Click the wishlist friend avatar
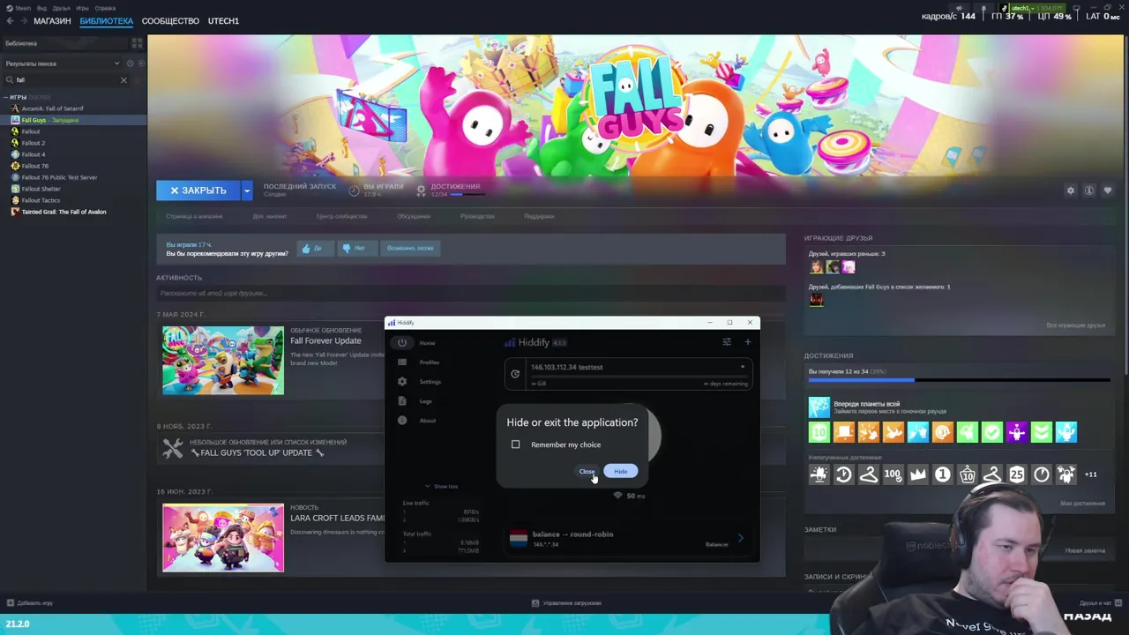1129x635 pixels. (817, 300)
